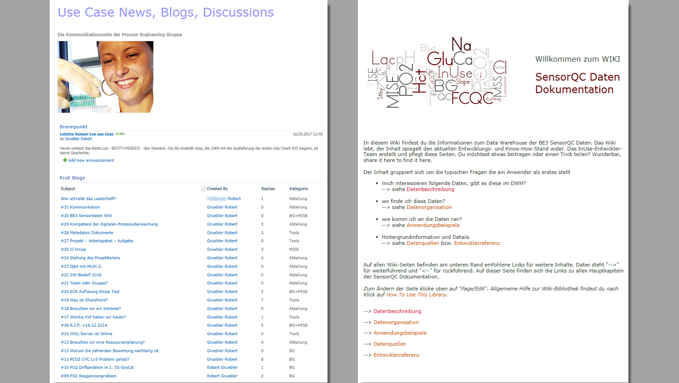Screen dimensions: 679x383
Task: Open #24 Stellung des Projektleiters
Action: [90, 258]
